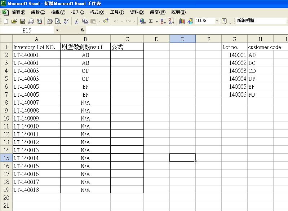Screen dimensions: 288x211
Task: Paste with the clipboard icon
Action: [x=93, y=21]
